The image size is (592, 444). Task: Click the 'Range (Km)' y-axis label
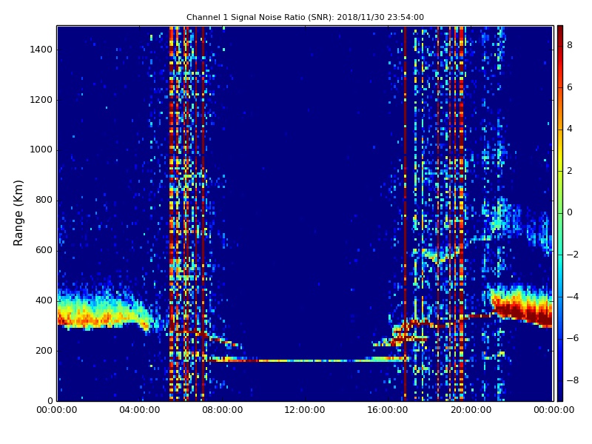pos(18,213)
